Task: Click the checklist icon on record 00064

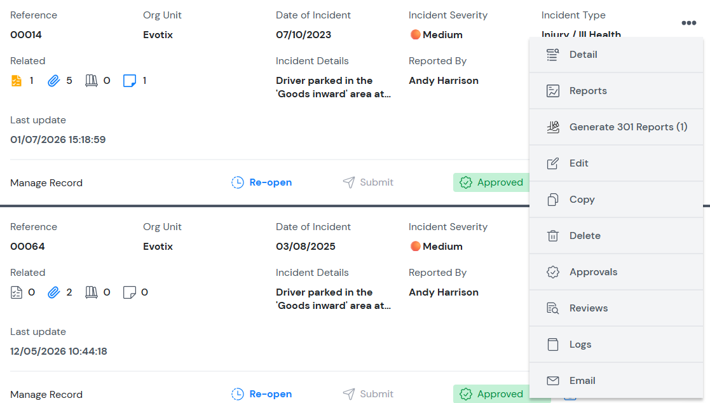Action: (x=17, y=292)
